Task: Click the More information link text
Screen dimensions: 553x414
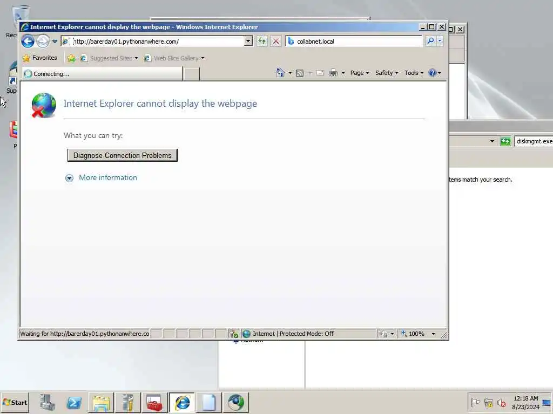Action: (x=108, y=177)
